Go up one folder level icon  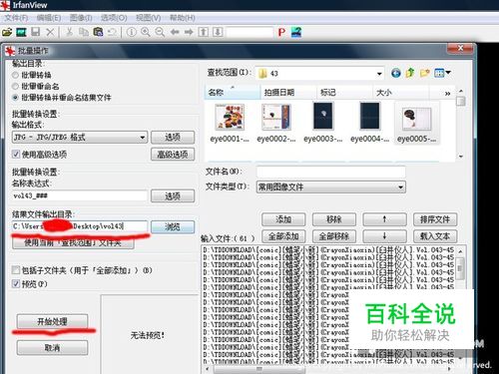click(410, 73)
